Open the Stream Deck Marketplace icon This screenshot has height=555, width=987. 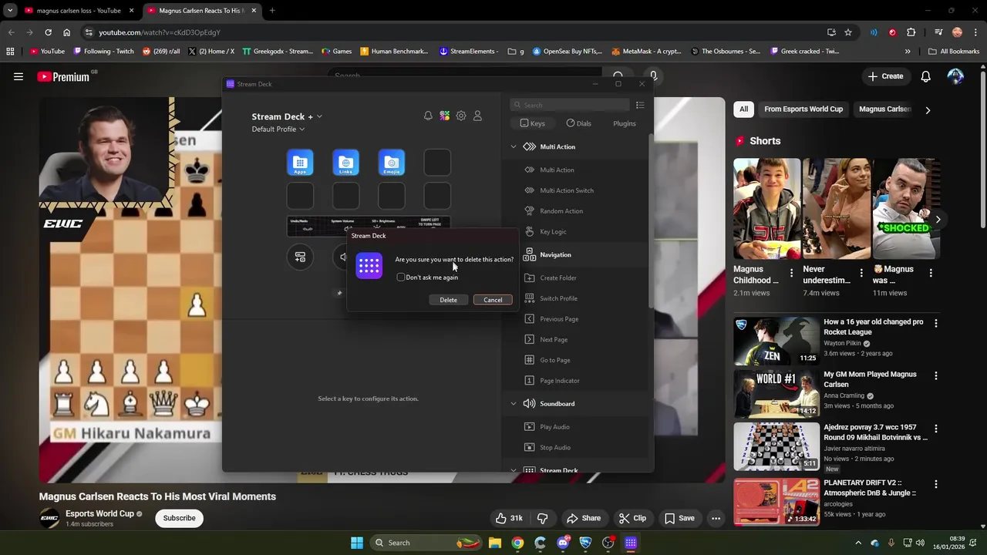445,116
